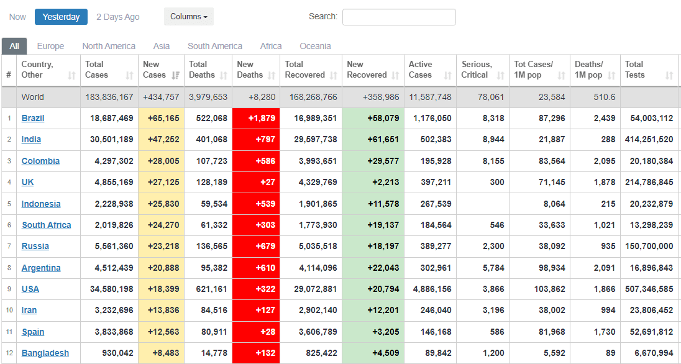Image resolution: width=681 pixels, height=364 pixels.
Task: Open the South Africa link
Action: point(47,225)
